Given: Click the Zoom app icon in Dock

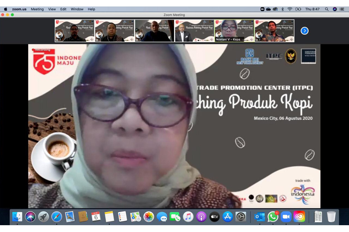Looking at the screenshot, I should point(286,217).
